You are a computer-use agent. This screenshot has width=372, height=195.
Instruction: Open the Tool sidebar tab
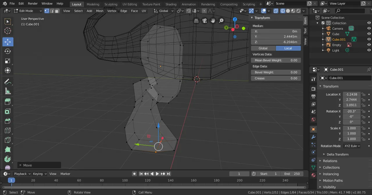305,31
